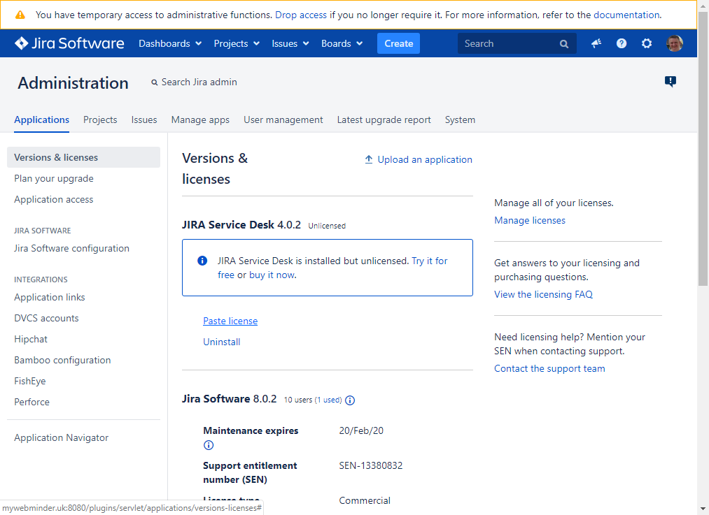The width and height of the screenshot is (709, 515).
Task: Switch to the Applications tab
Action: click(x=41, y=119)
